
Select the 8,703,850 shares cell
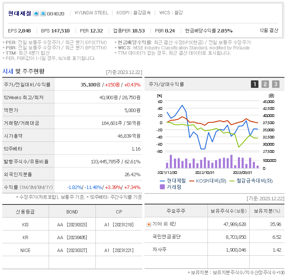(x=236, y=237)
